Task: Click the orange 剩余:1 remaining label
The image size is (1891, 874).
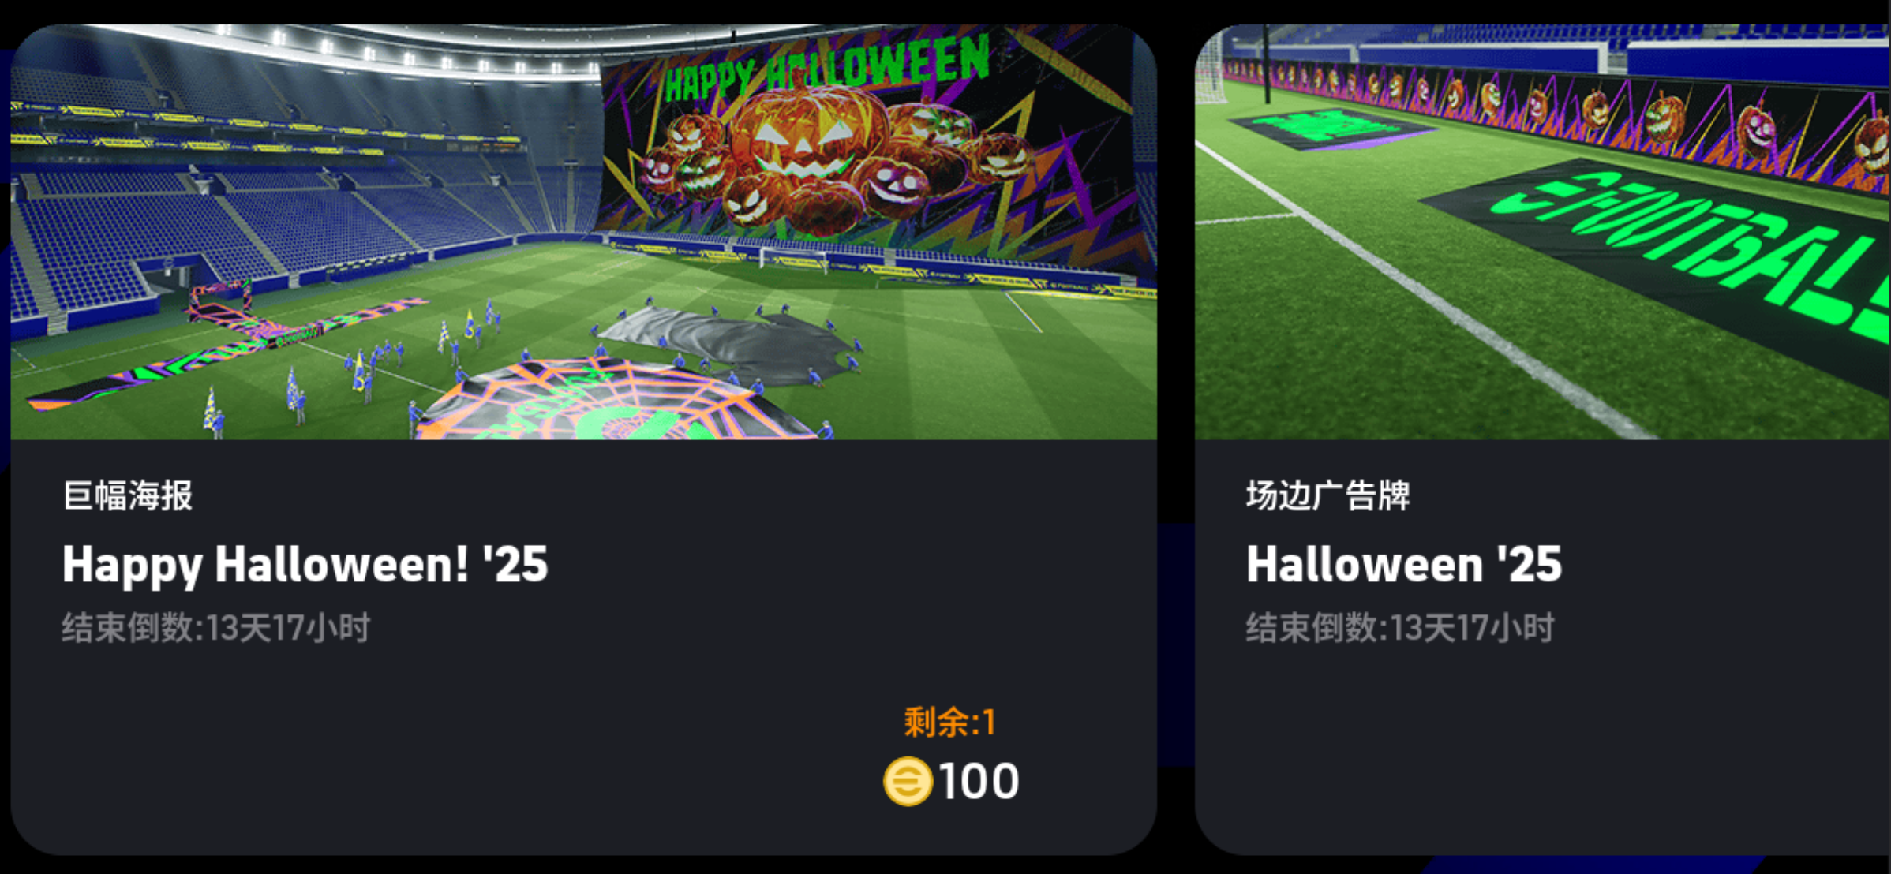Action: tap(949, 722)
